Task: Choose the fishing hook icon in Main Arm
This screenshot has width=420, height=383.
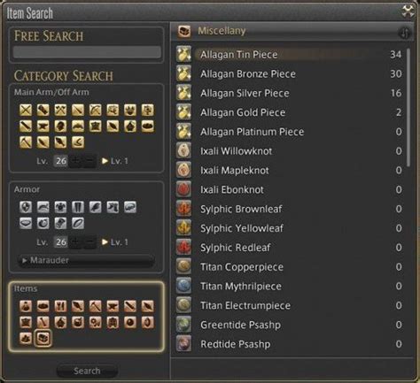Action: (78, 142)
